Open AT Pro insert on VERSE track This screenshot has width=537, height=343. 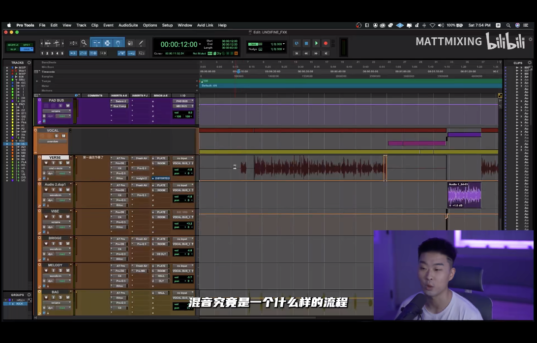120,159
